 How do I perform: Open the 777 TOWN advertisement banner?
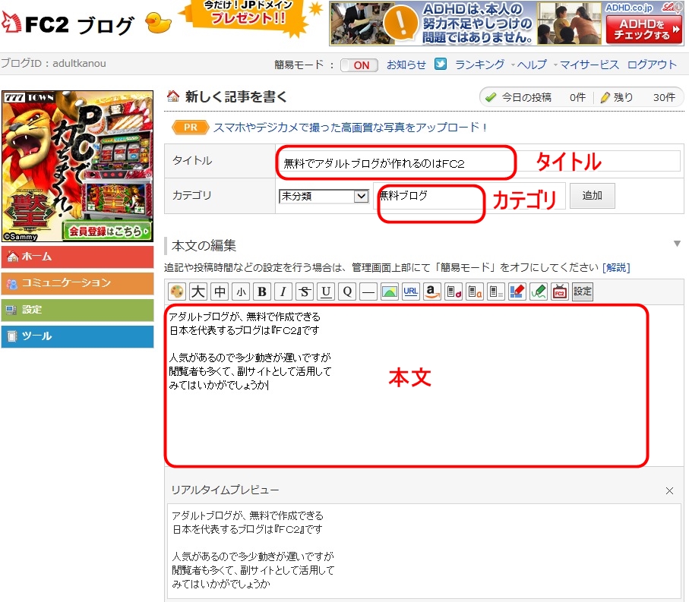click(77, 166)
